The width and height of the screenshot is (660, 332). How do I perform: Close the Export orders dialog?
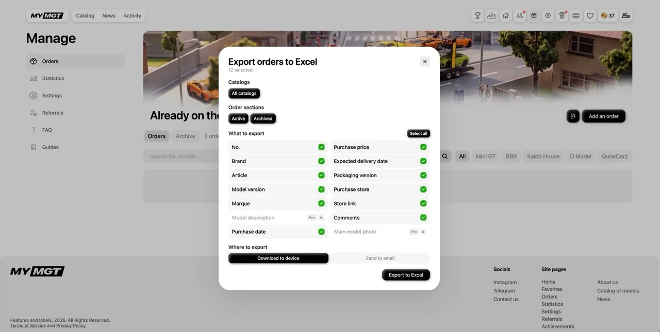click(x=425, y=62)
